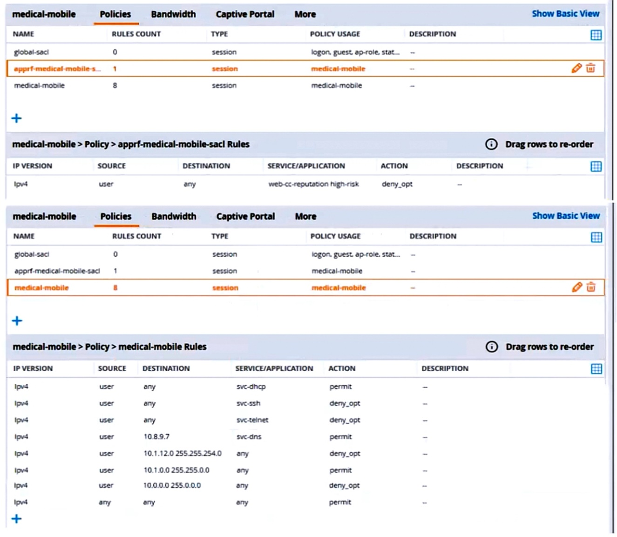617x537 pixels.
Task: Open column grid icon in apprf-medical-mobile-sacl Rules header
Action: 596,166
